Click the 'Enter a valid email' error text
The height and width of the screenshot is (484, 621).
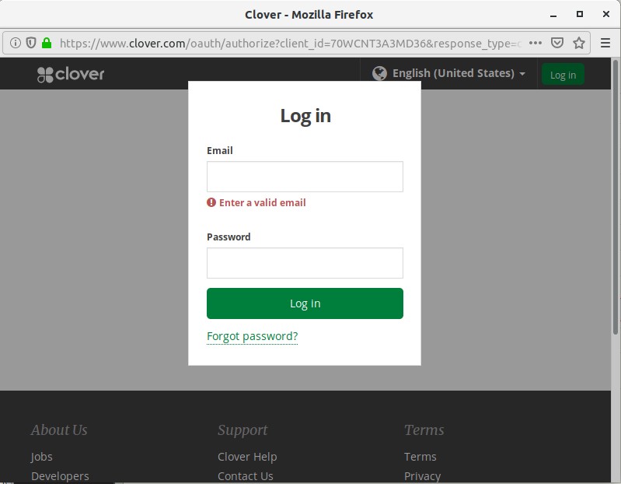pos(262,203)
